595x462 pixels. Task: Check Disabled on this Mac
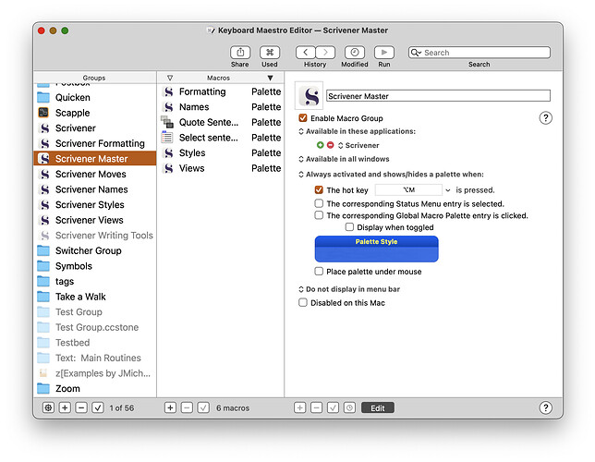303,302
